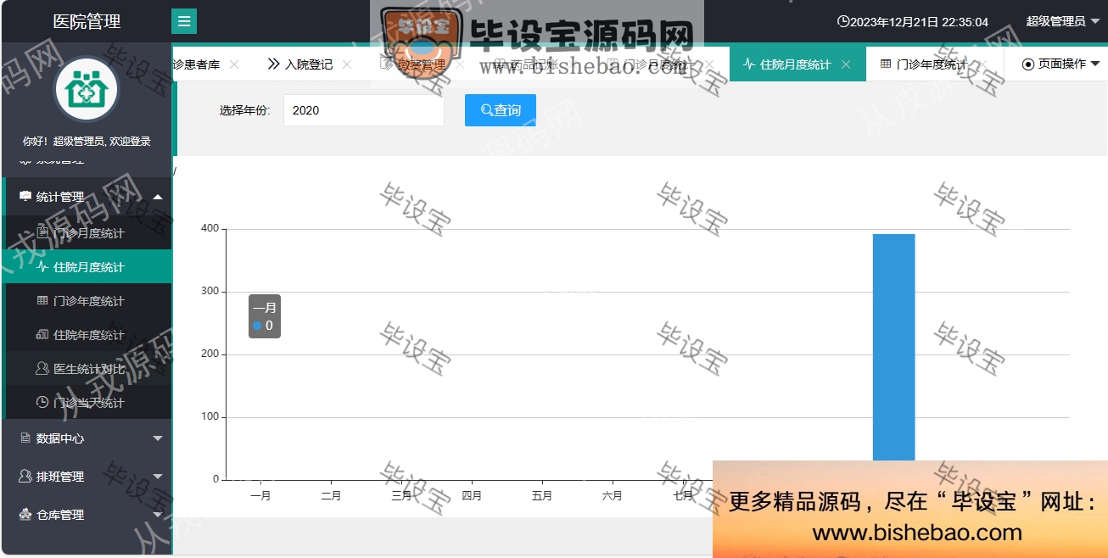Click the tall blue bar in the chart
Viewport: 1108px width, 558px height.
tap(894, 348)
